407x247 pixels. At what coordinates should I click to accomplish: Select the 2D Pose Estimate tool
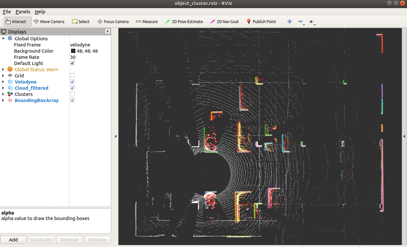click(184, 22)
